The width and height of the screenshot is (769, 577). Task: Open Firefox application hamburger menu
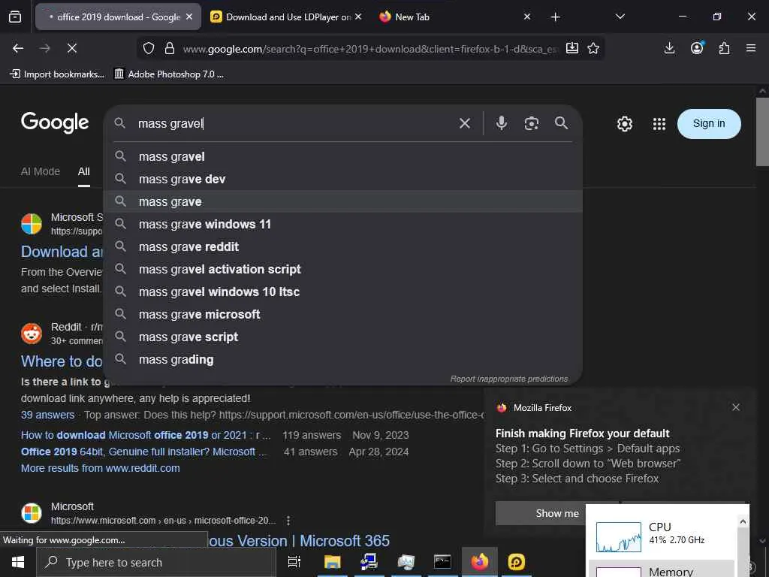(751, 48)
